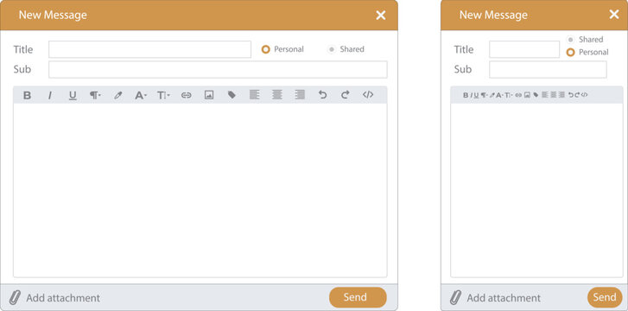The height and width of the screenshot is (311, 628).
Task: Click the paperclip icon in the narrow window
Action: click(x=455, y=298)
